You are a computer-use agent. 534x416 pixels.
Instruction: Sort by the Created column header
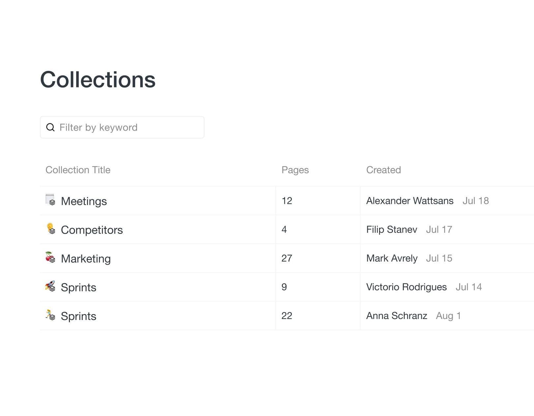click(383, 170)
